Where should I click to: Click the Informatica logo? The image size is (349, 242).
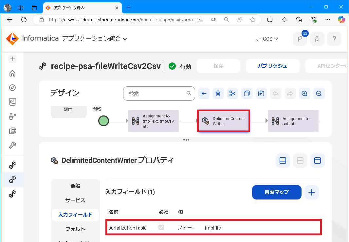[32, 39]
